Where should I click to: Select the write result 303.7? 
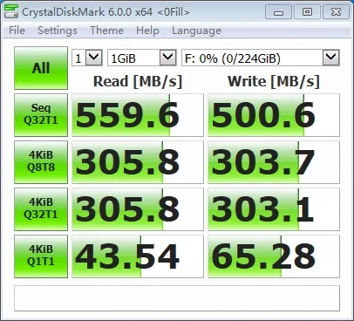click(x=274, y=162)
